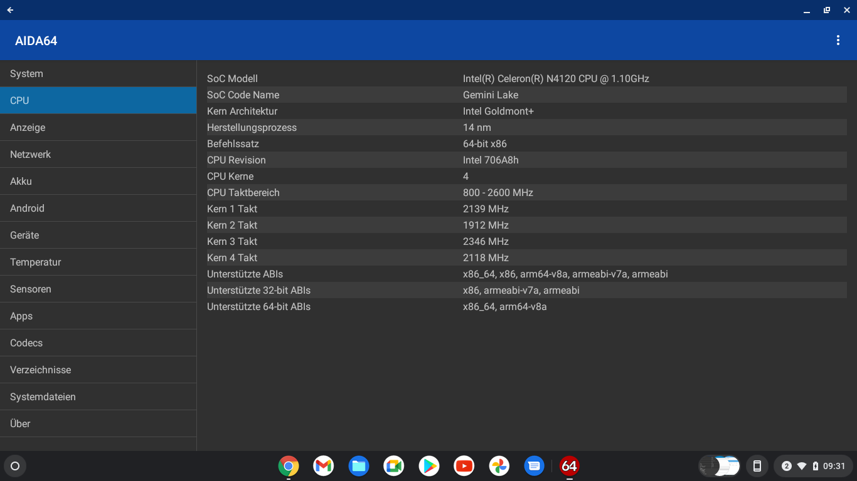Go to the Verzeichnisse section
The width and height of the screenshot is (857, 481).
point(98,370)
